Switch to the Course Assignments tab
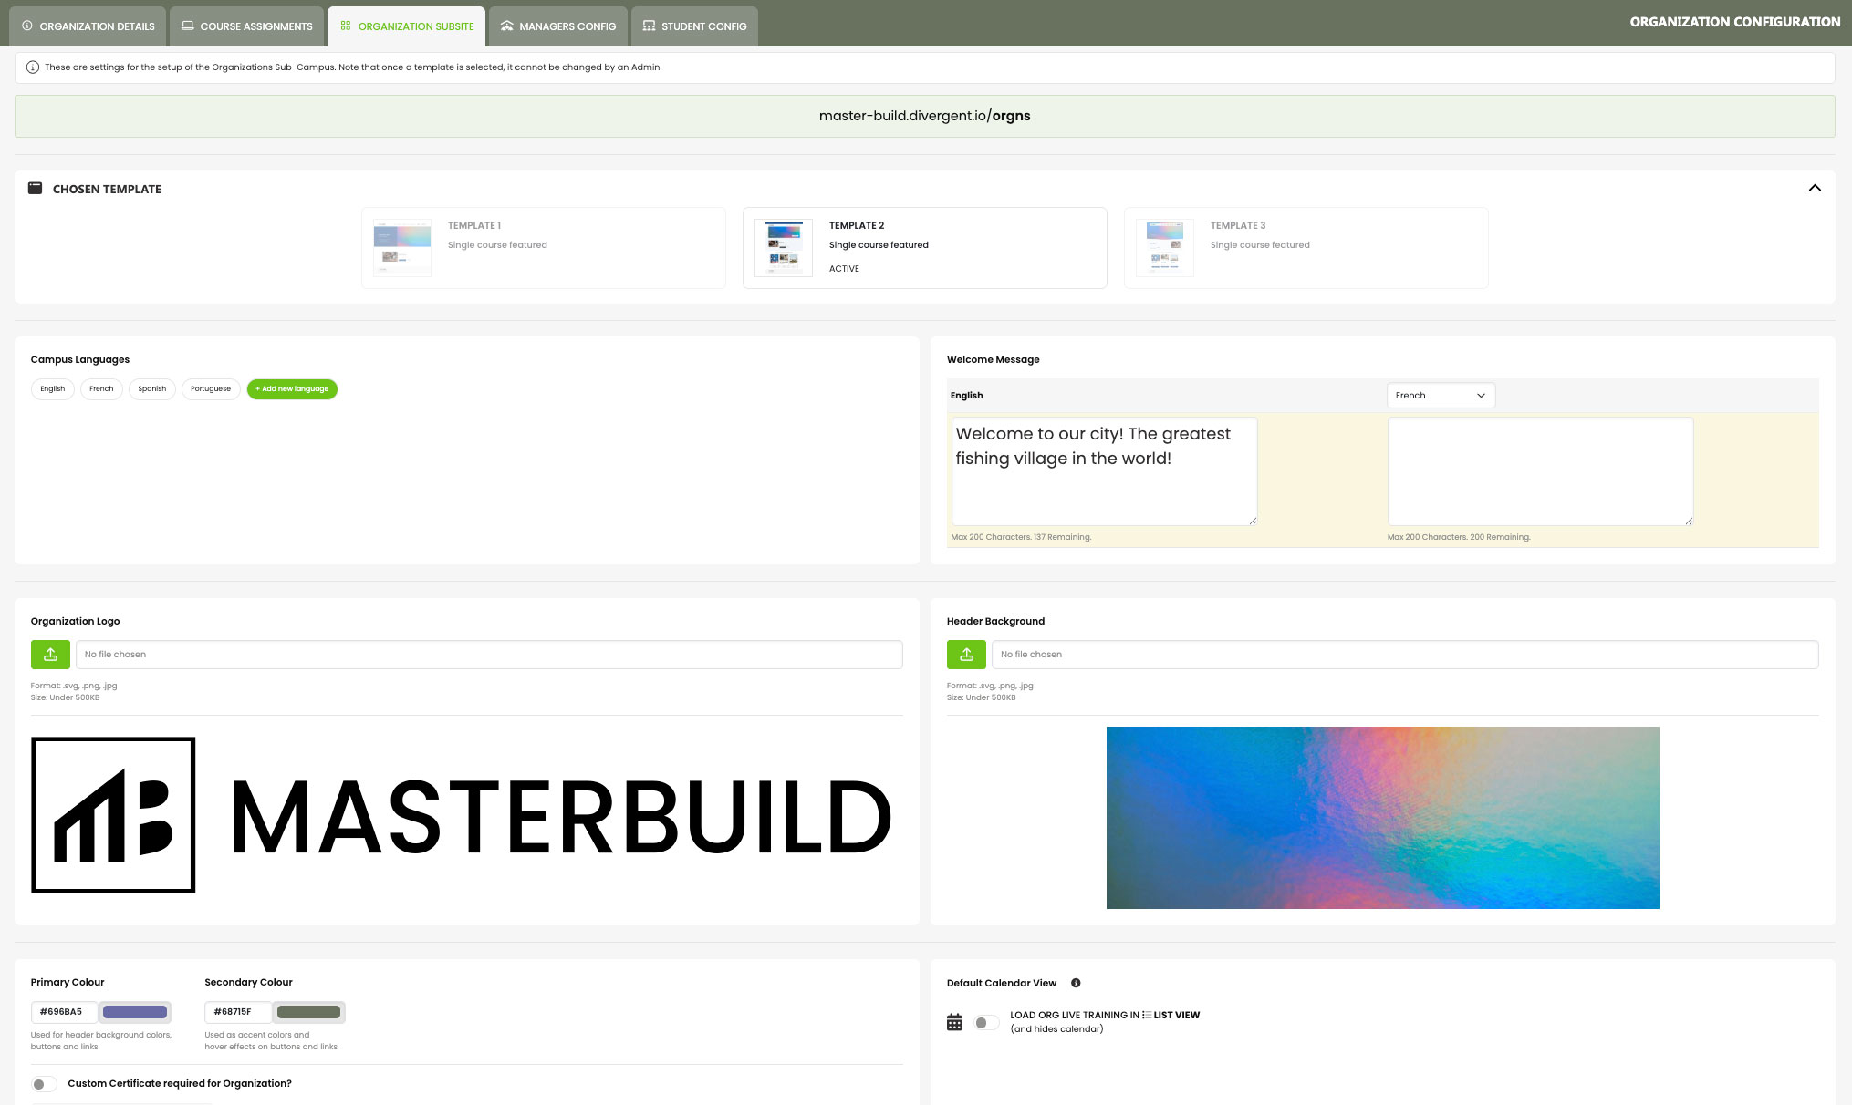 pyautogui.click(x=245, y=26)
